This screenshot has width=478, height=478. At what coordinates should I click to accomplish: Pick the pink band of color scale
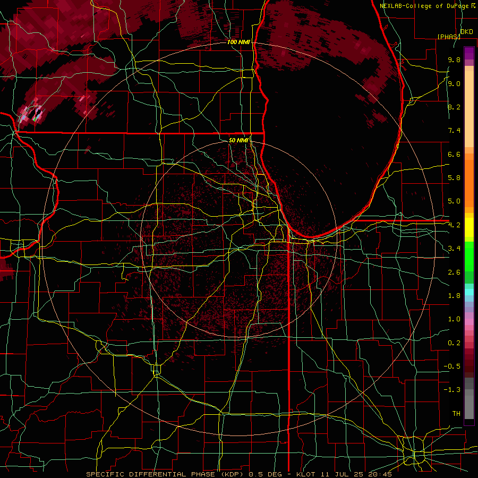(469, 321)
